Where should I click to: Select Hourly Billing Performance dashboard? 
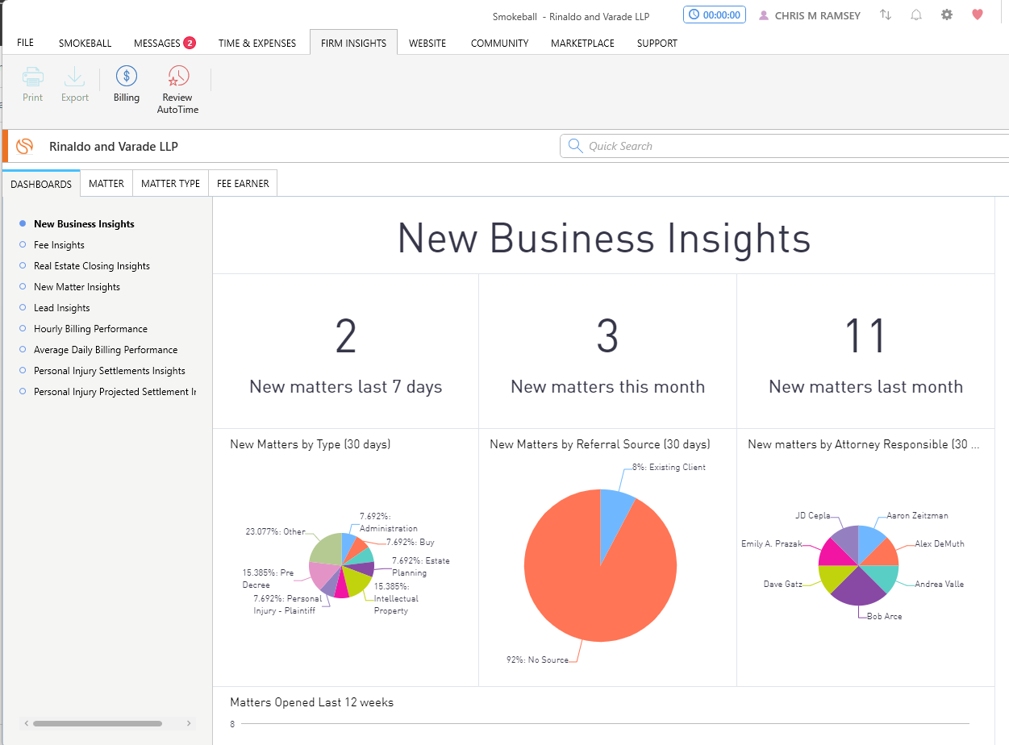tap(90, 329)
